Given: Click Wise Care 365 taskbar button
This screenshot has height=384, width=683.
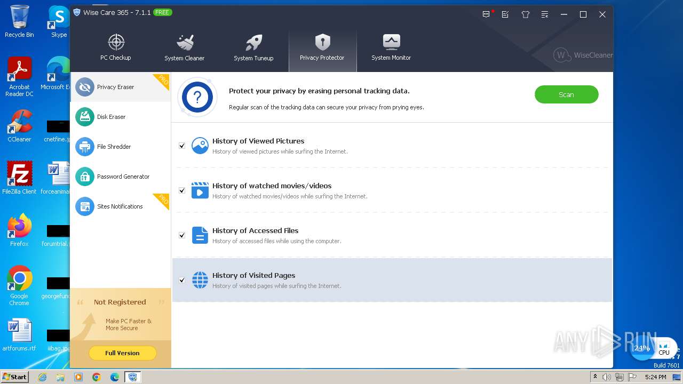Looking at the screenshot, I should (133, 377).
